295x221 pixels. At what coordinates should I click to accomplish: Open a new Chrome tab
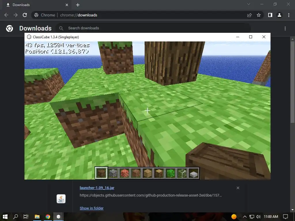78,5
